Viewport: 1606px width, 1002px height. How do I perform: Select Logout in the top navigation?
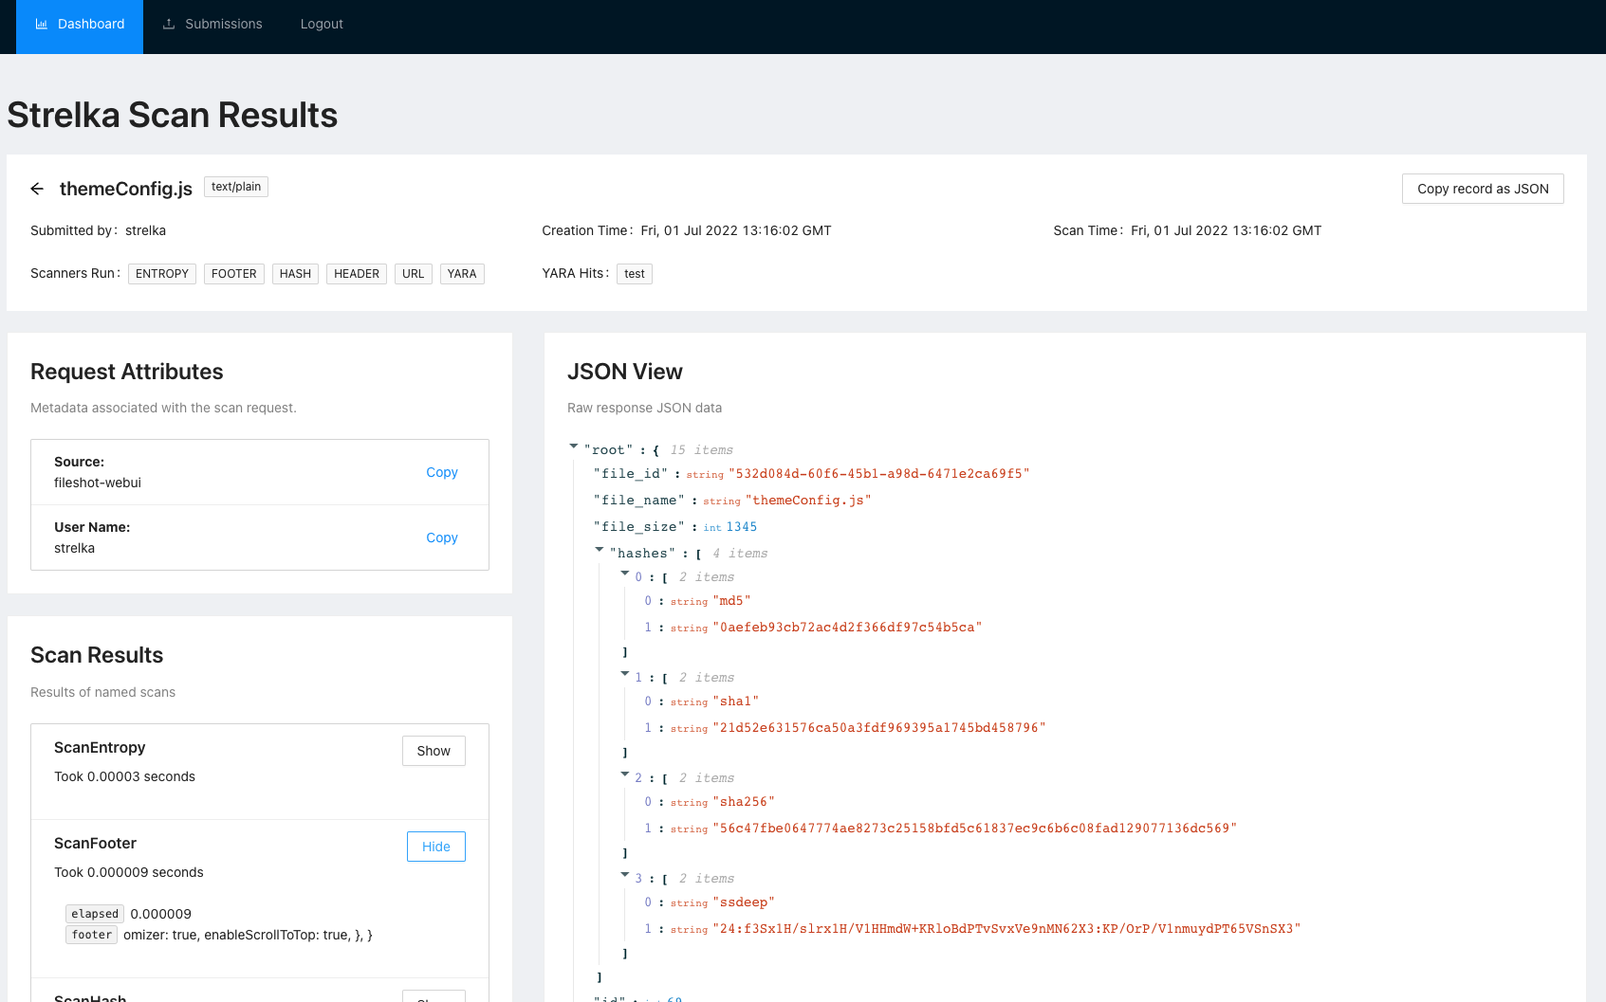pyautogui.click(x=322, y=24)
